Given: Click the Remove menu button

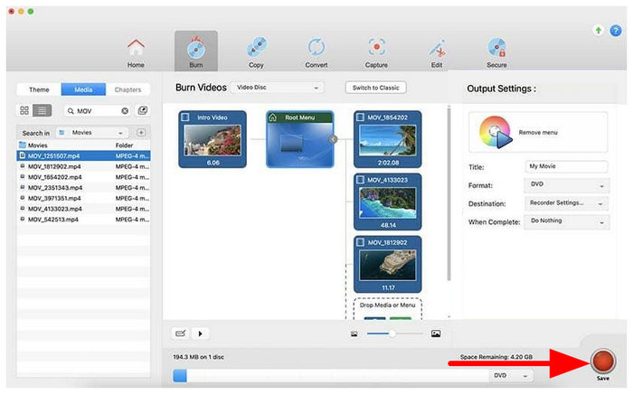Looking at the screenshot, I should [x=538, y=132].
